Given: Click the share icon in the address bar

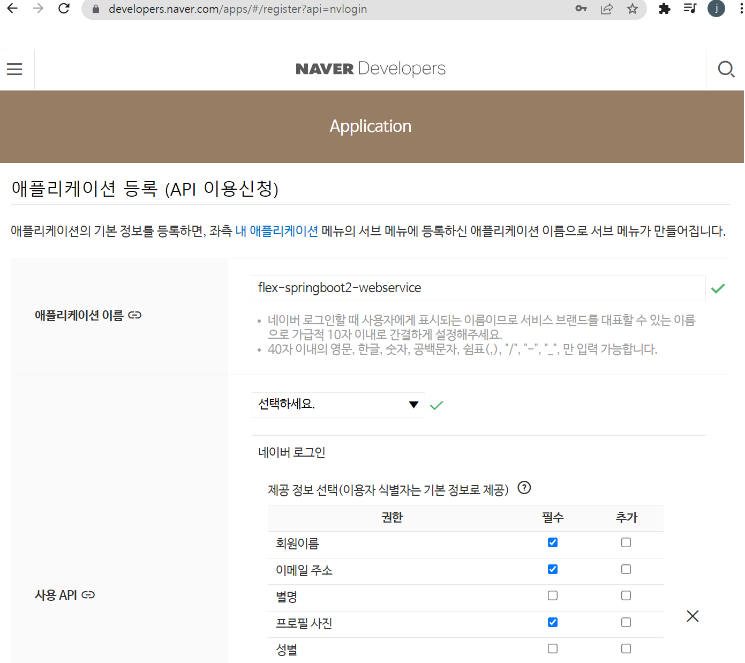Looking at the screenshot, I should (606, 9).
